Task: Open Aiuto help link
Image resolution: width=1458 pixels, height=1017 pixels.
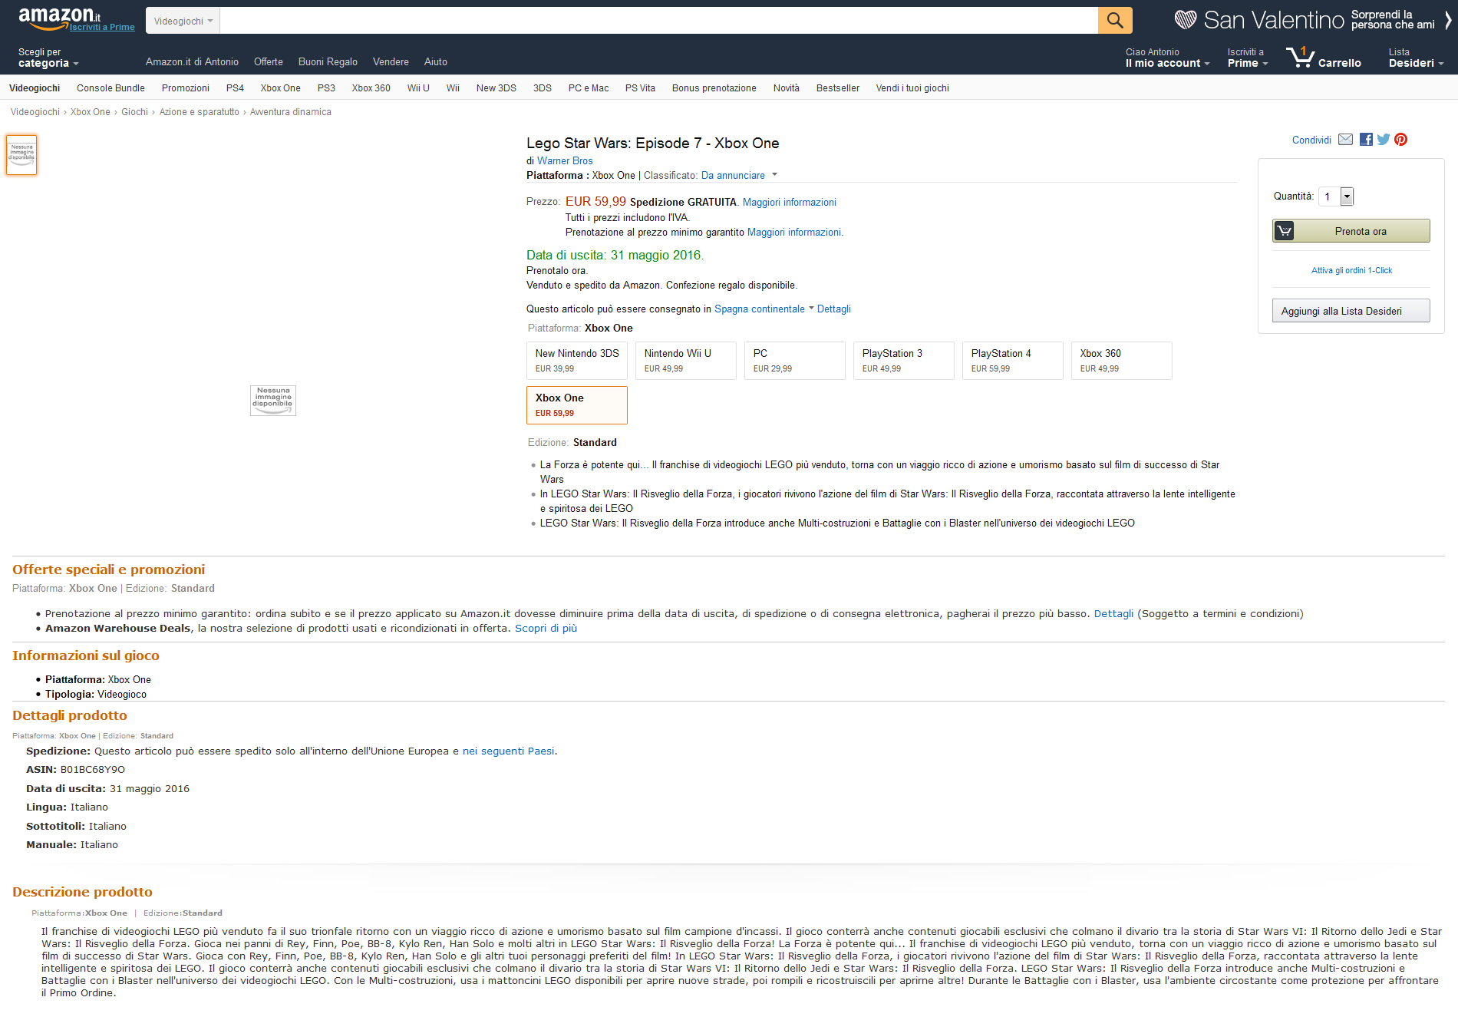Action: 436,62
